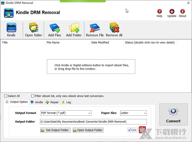
Task: Click the Set Output Folder button
Action: 55,130
